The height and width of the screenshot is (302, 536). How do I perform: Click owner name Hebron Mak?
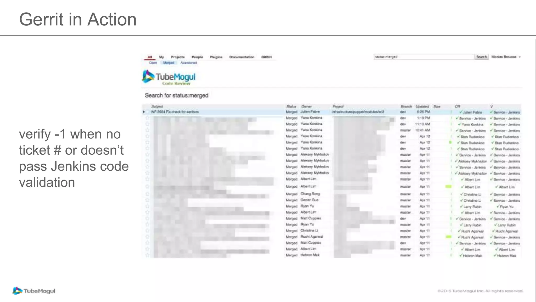pyautogui.click(x=310, y=255)
